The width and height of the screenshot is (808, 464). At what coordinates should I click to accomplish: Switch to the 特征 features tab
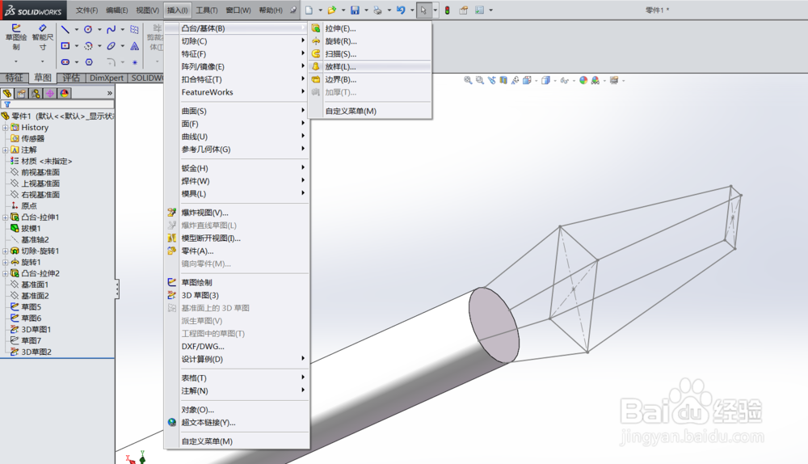click(14, 78)
